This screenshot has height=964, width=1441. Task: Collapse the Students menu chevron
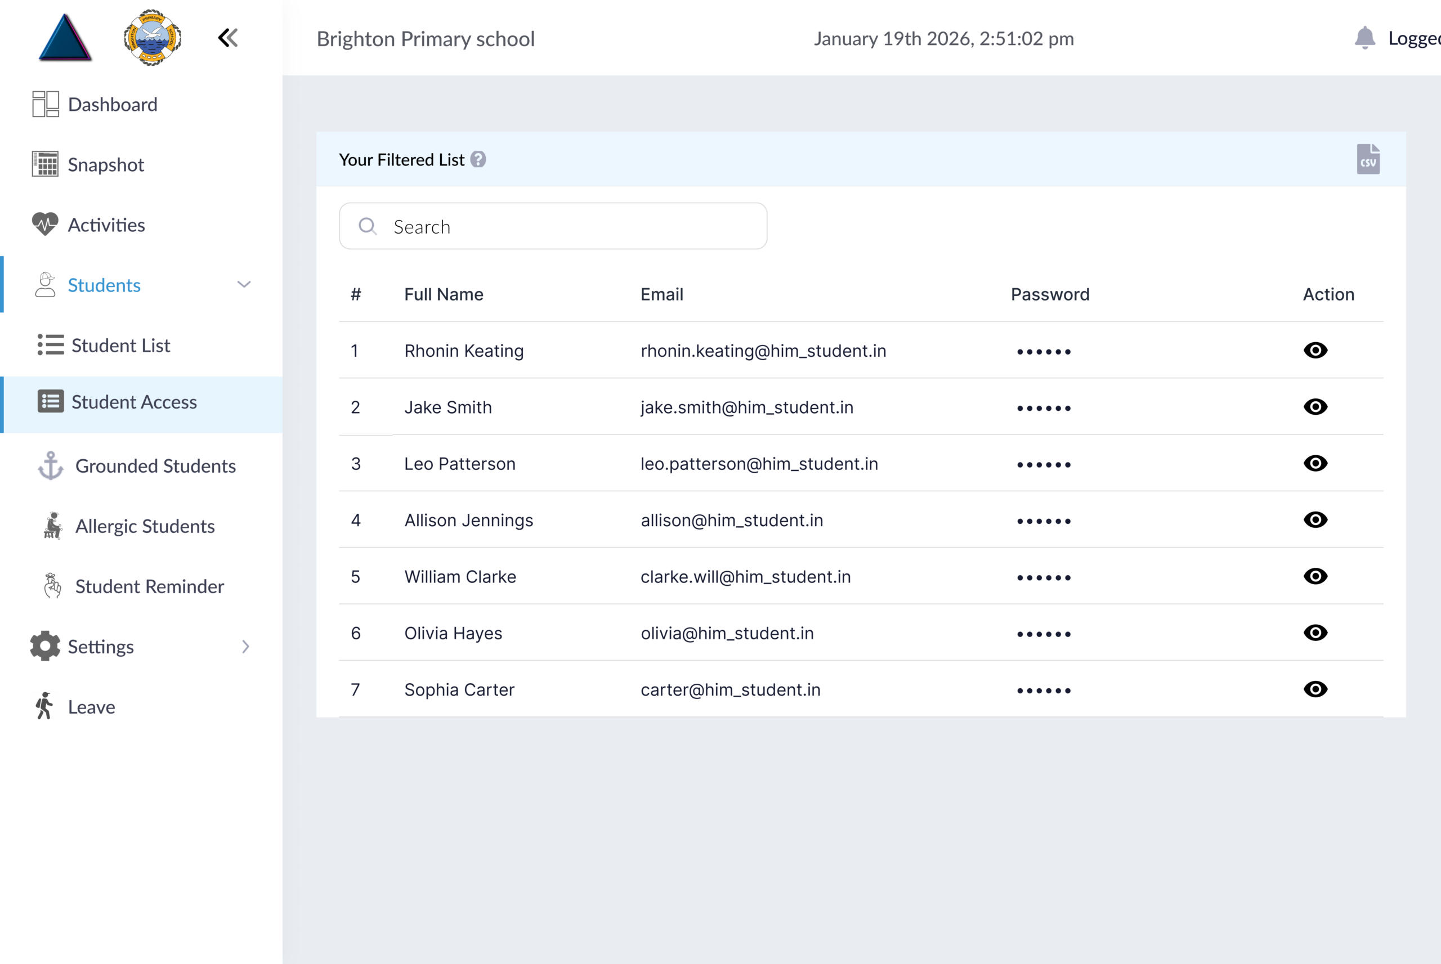[x=244, y=285]
